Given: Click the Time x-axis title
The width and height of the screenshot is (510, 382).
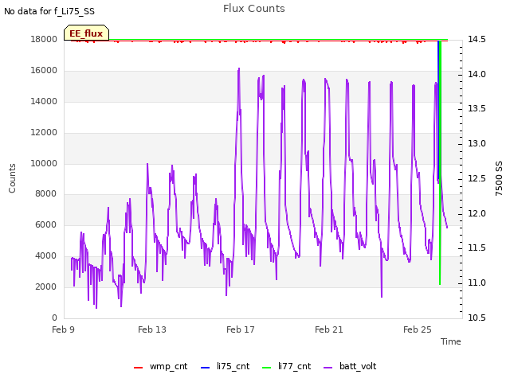Looking at the screenshot, I should pos(451,341).
